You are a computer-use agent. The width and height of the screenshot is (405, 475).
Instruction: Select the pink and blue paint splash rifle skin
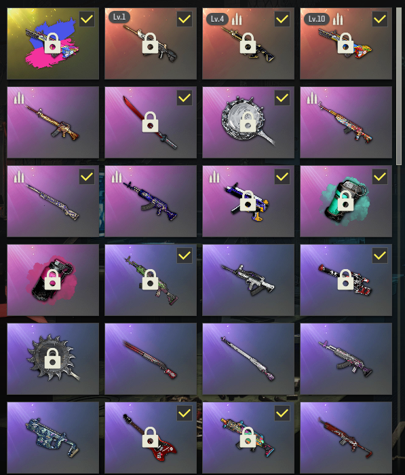coord(53,43)
